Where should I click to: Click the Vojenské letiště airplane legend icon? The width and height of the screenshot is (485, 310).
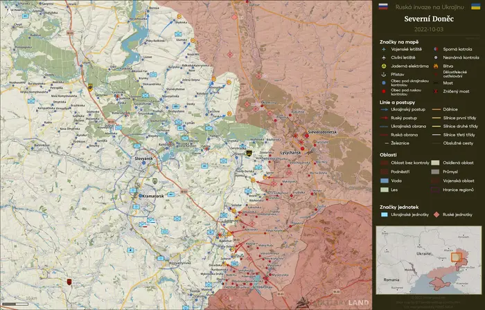pyautogui.click(x=384, y=49)
